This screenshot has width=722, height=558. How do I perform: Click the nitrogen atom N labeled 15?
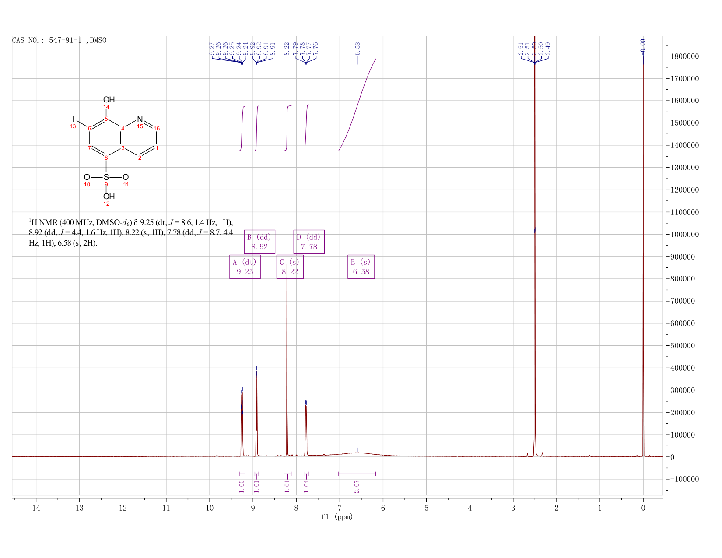[x=140, y=119]
